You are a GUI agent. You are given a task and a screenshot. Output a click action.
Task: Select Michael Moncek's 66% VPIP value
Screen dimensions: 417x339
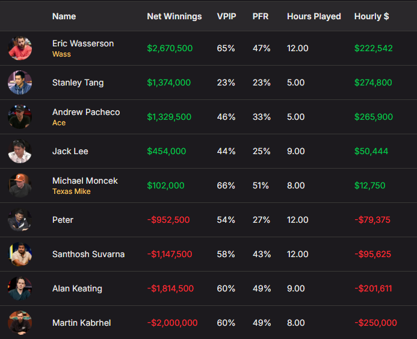pyautogui.click(x=226, y=185)
